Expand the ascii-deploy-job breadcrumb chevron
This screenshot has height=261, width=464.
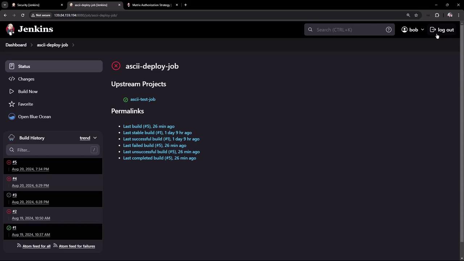(x=73, y=45)
